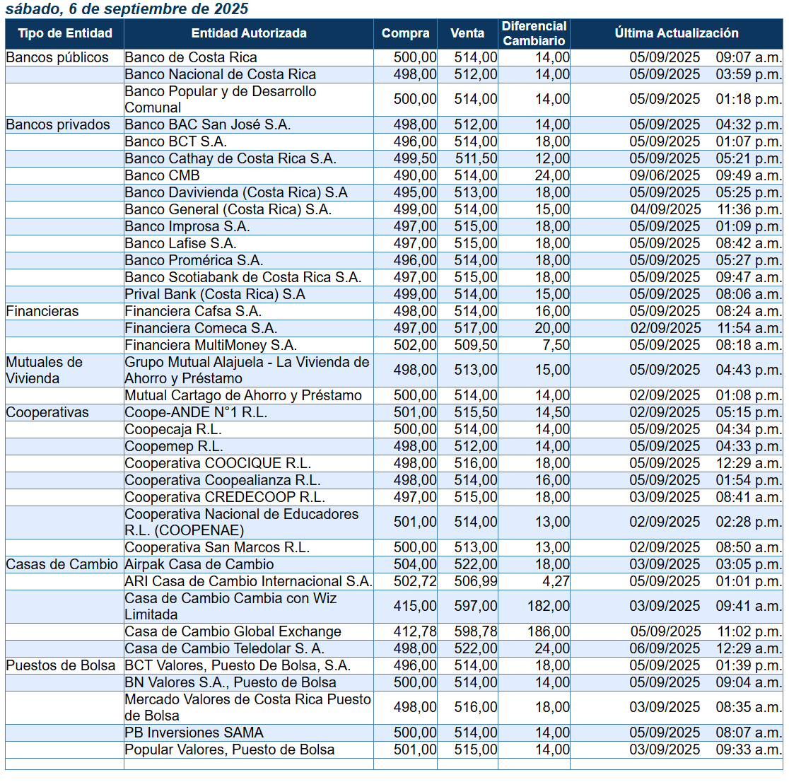
Task: Select the entity 'Coopecaja R.L.'
Action: pyautogui.click(x=173, y=430)
